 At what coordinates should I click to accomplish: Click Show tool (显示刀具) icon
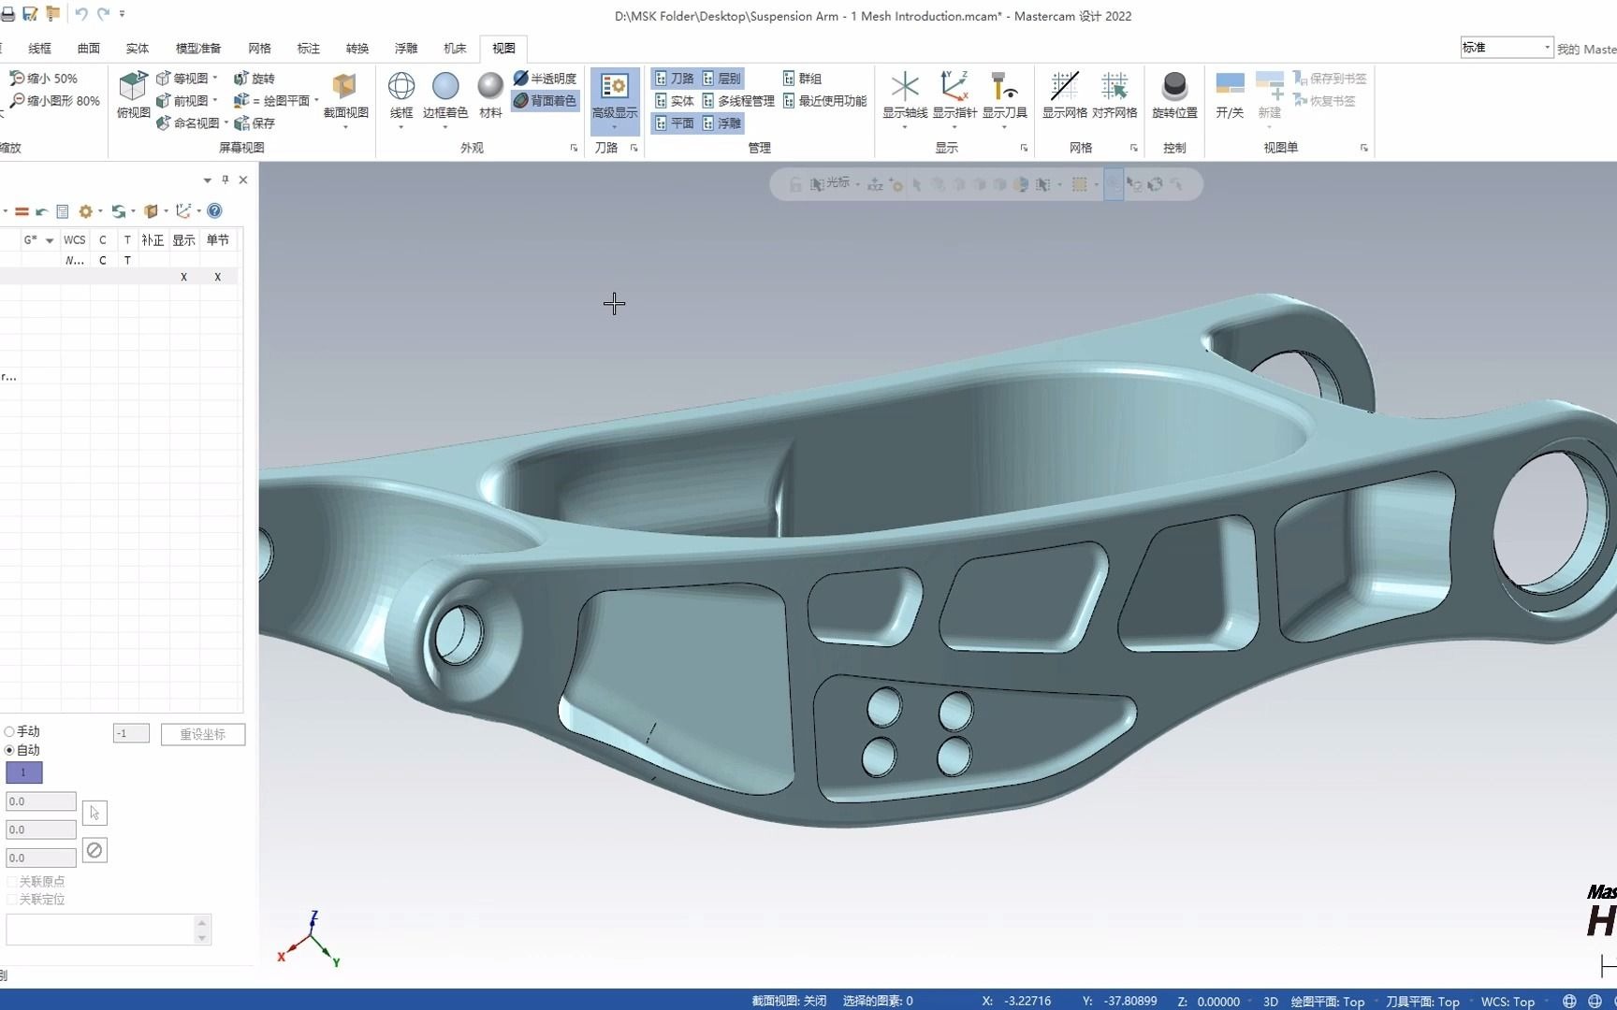pos(1004,86)
